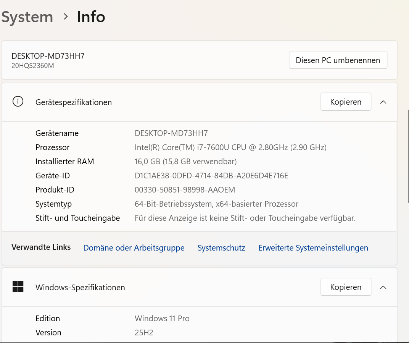
Task: Click the info icon beside Gerätespezifikationen
Action: 18,101
